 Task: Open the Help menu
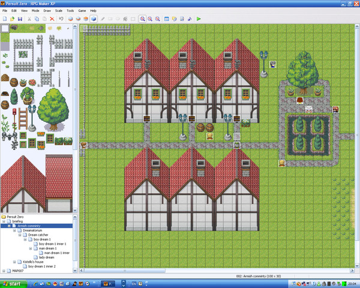pyautogui.click(x=93, y=11)
